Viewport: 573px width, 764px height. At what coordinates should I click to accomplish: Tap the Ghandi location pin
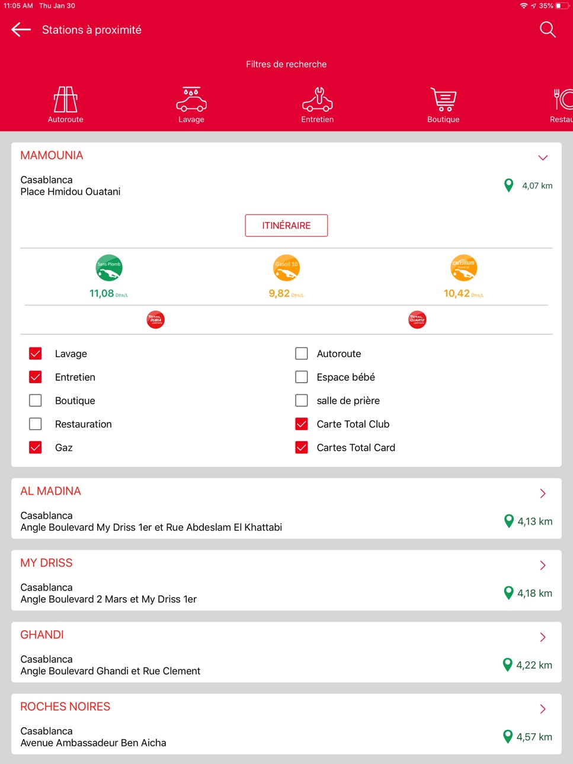[x=508, y=665]
